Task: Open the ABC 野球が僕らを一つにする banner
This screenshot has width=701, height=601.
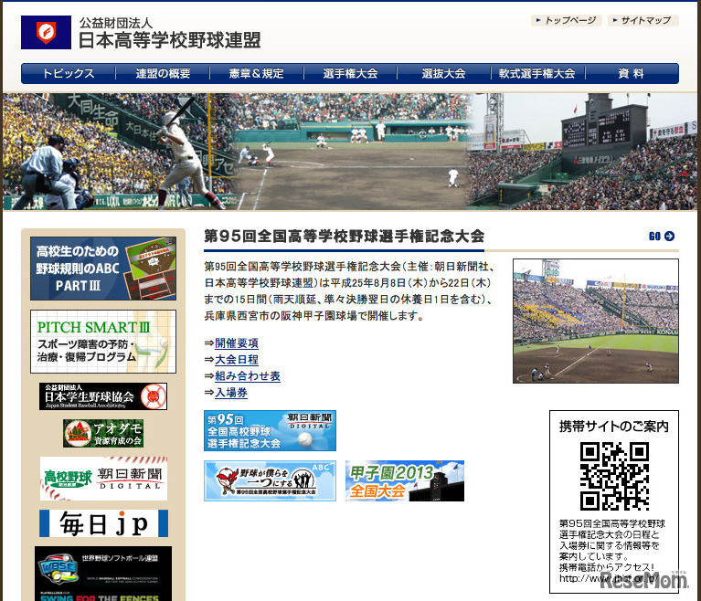Action: pos(270,480)
